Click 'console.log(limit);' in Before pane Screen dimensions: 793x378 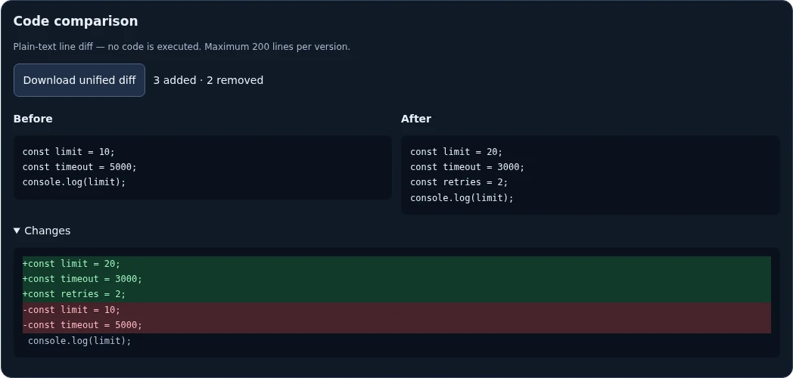[74, 182]
